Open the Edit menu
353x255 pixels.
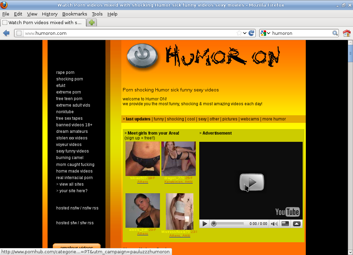(x=18, y=14)
